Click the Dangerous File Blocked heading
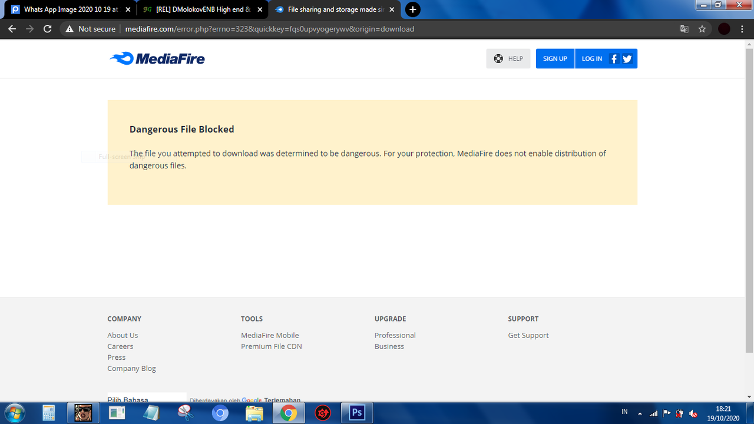The width and height of the screenshot is (754, 424). coord(182,129)
